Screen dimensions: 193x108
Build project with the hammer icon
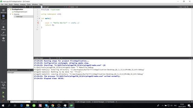coord(3,100)
